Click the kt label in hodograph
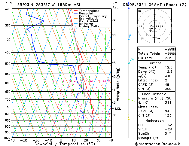 coord(140,11)
